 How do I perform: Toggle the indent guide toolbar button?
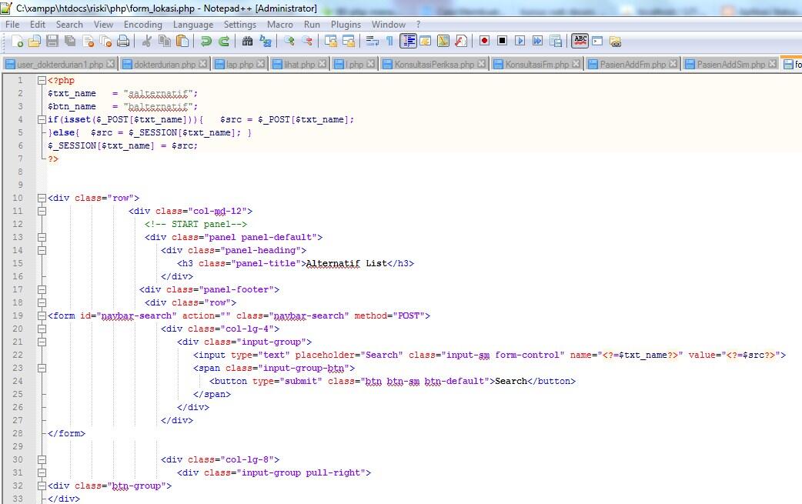[x=408, y=42]
